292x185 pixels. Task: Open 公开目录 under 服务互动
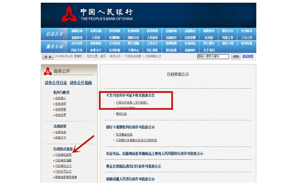77,43
